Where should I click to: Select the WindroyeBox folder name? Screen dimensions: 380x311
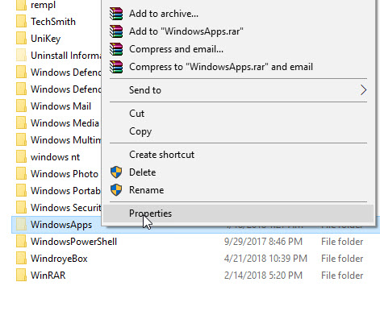pos(59,259)
